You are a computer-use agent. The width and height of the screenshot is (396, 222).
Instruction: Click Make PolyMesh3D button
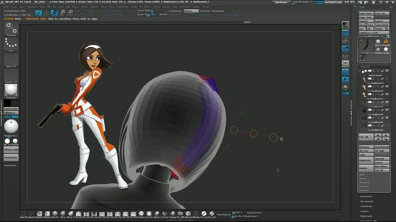click(x=378, y=25)
